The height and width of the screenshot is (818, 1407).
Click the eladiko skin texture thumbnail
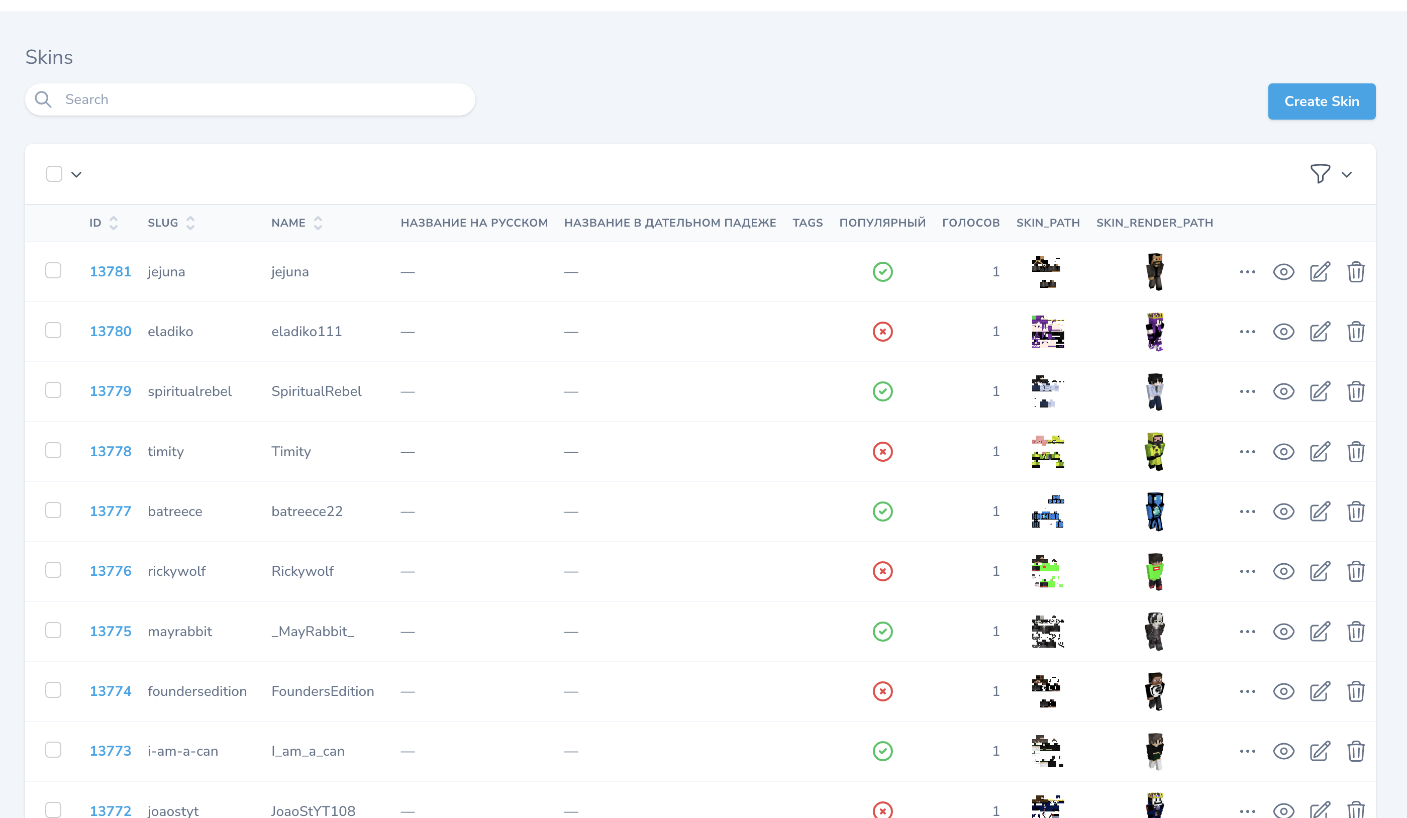pyautogui.click(x=1047, y=332)
